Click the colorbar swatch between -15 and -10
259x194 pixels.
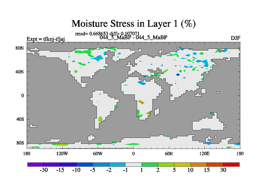(x=68, y=165)
